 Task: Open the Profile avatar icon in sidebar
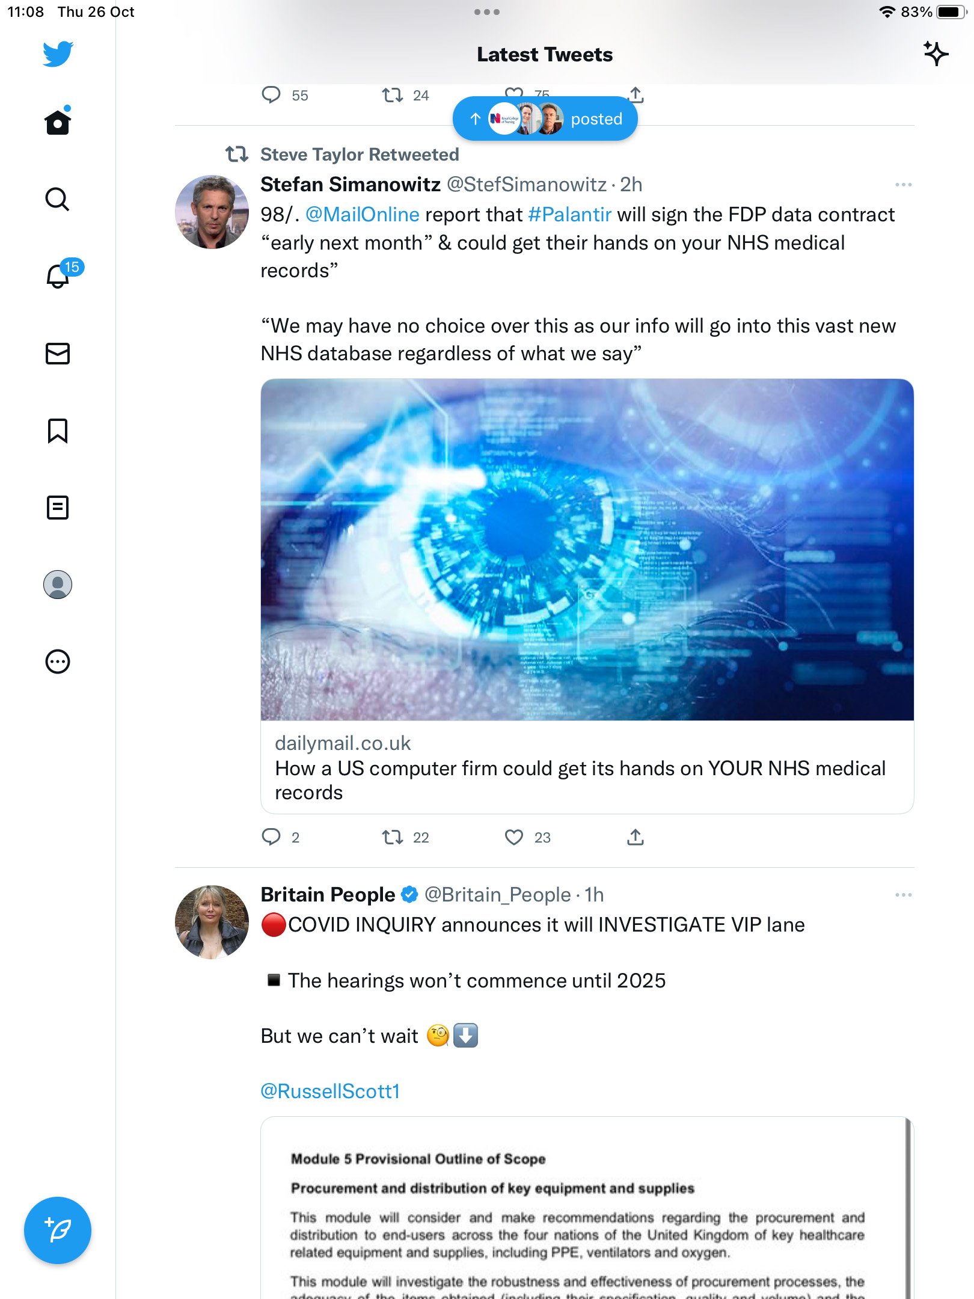click(58, 585)
